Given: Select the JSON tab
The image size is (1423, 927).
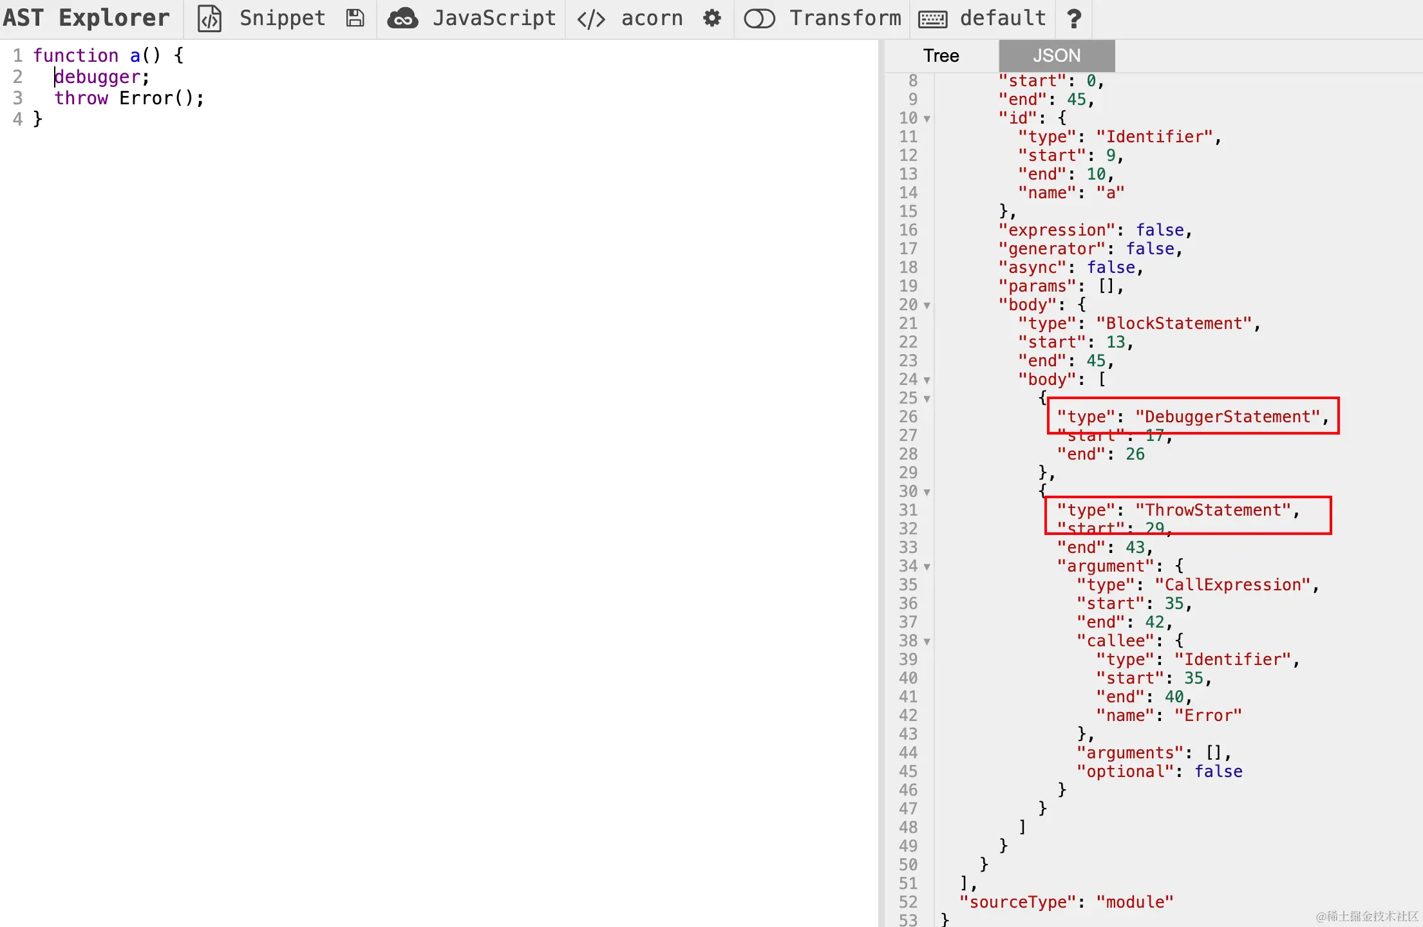Looking at the screenshot, I should click(1056, 56).
